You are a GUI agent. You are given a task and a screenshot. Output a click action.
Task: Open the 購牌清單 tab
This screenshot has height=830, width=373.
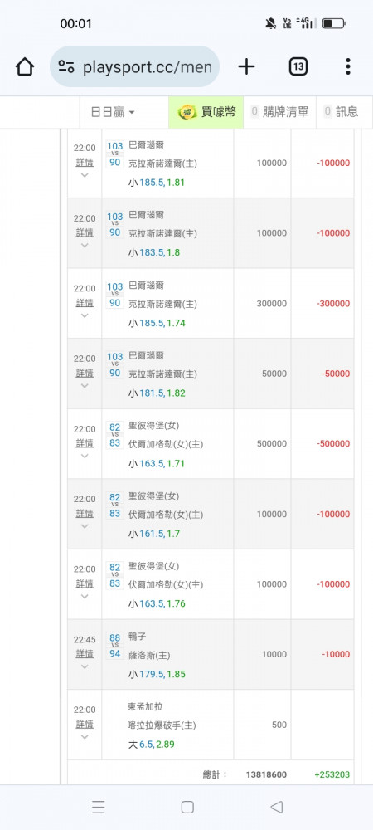coord(279,112)
